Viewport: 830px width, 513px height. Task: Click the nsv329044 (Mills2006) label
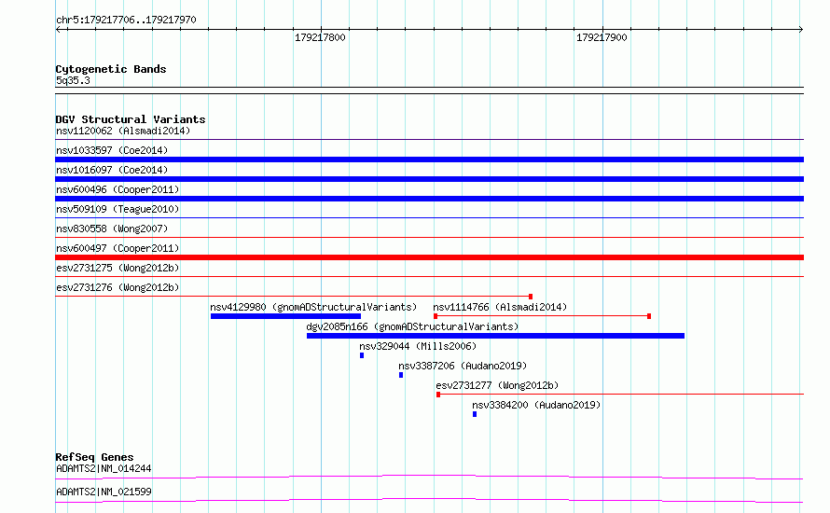418,346
